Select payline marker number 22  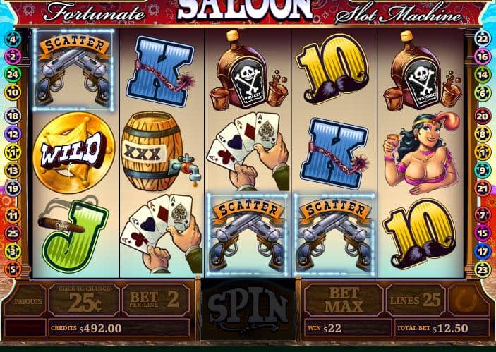(483, 39)
